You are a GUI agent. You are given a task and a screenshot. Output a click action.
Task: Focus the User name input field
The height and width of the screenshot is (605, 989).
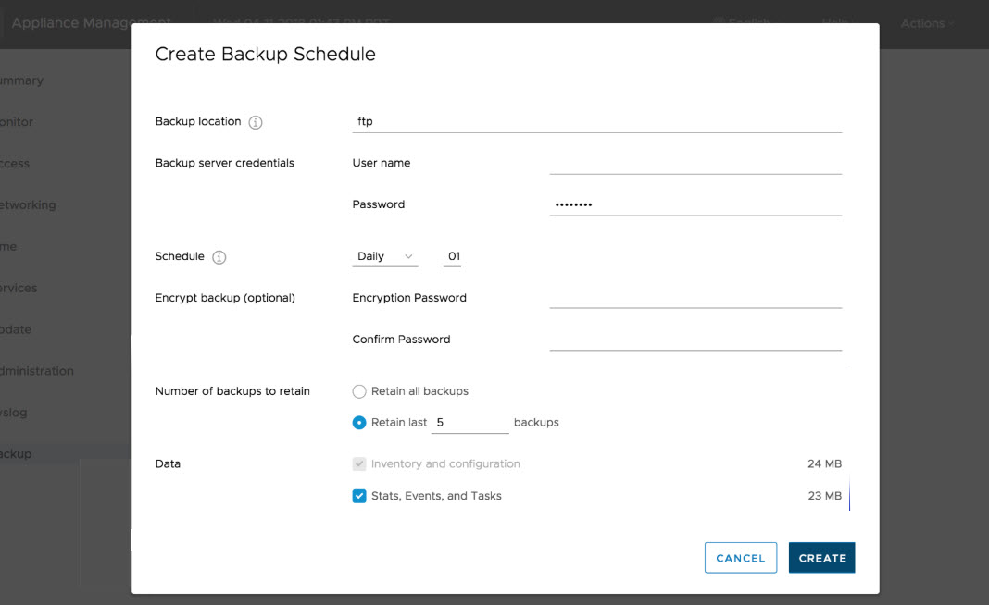tap(695, 163)
